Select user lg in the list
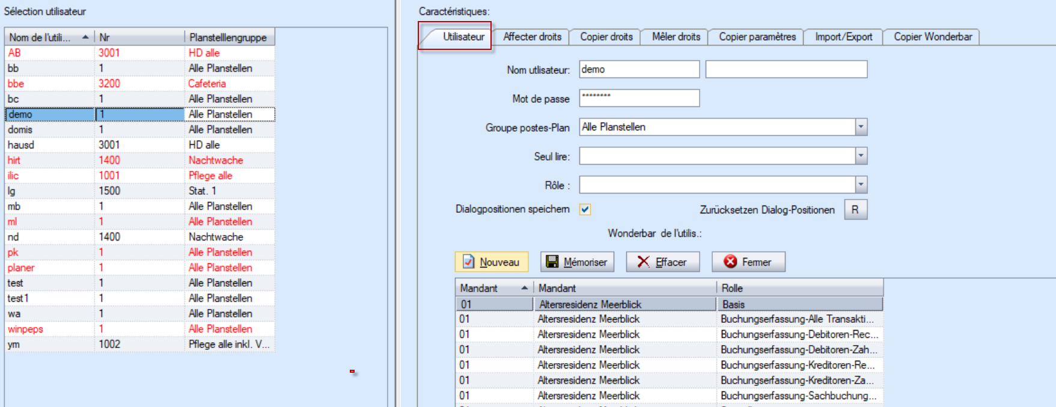 [139, 191]
